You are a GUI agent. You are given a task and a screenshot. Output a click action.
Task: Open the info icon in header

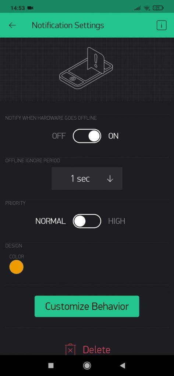click(161, 25)
